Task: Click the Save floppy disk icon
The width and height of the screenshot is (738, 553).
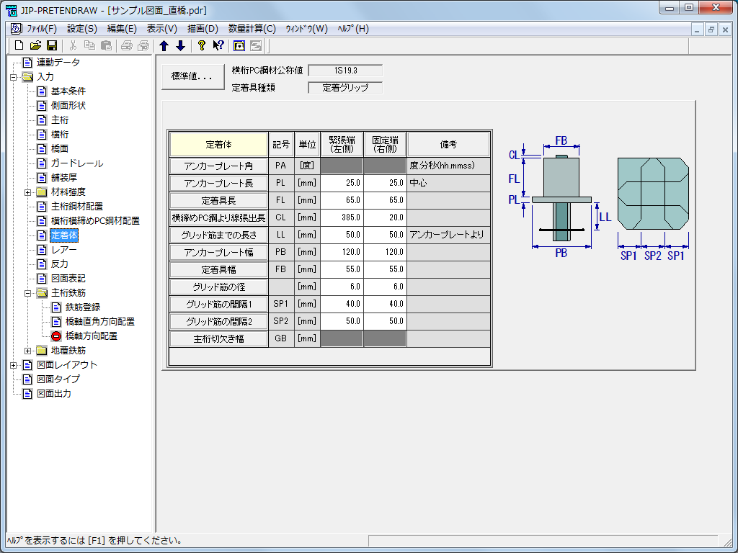Action: pos(52,45)
